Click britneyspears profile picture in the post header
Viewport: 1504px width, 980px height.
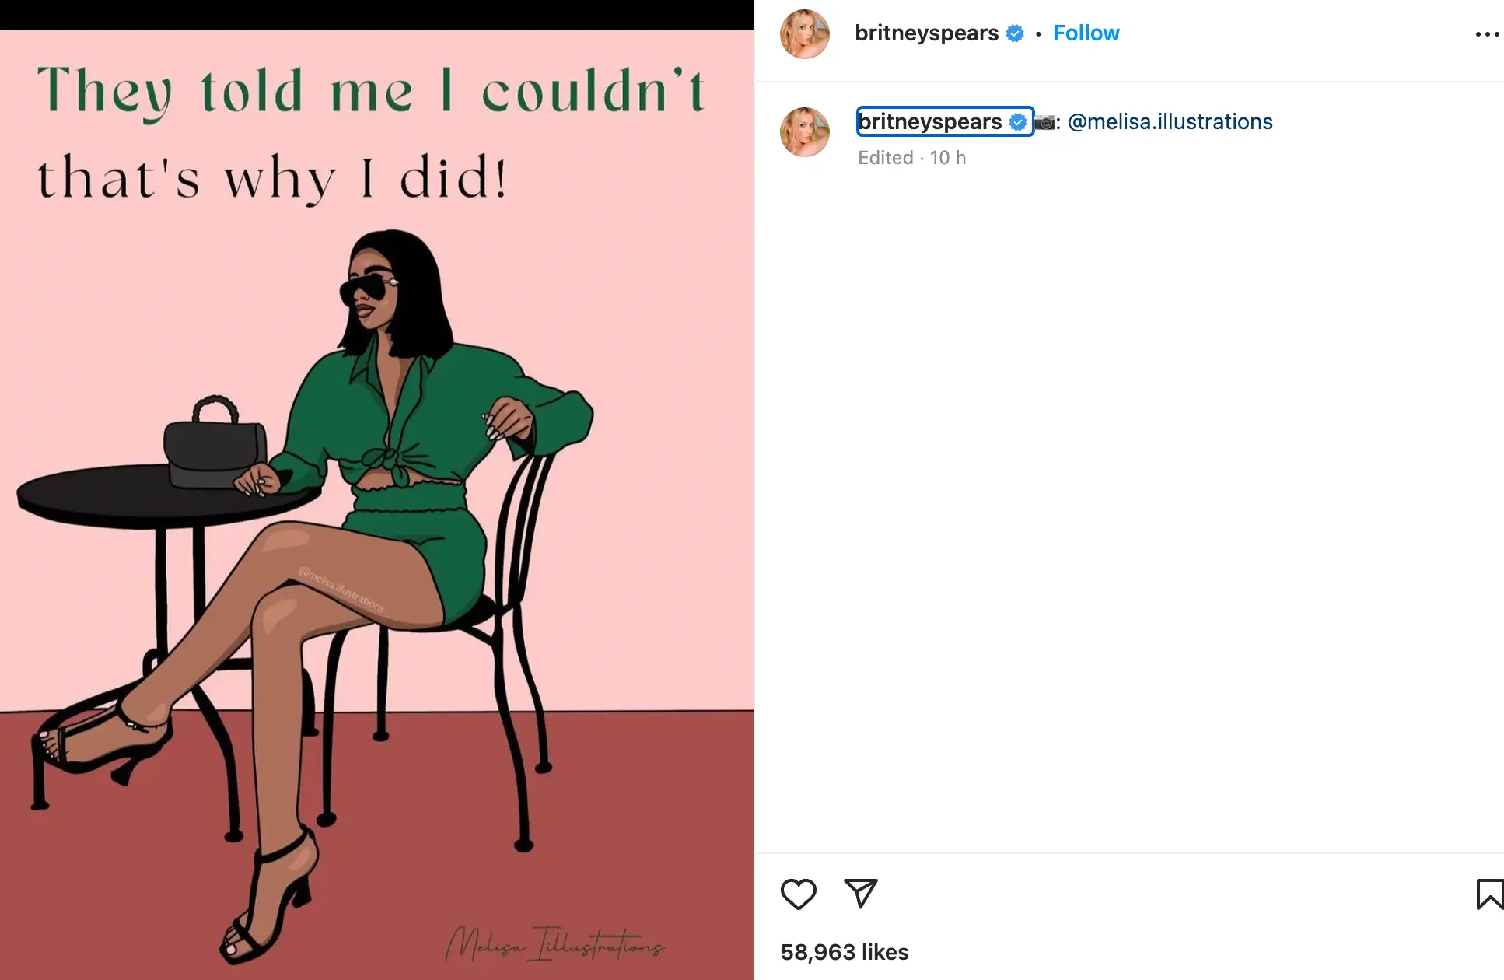(805, 34)
